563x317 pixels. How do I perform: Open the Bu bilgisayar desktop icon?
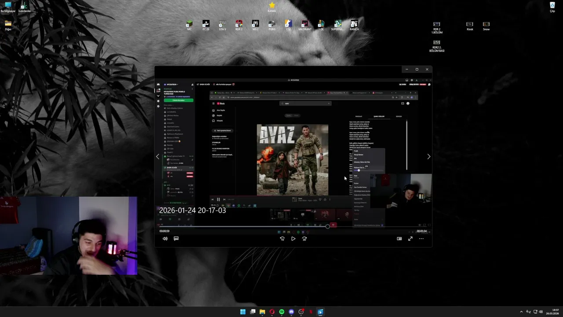pos(8,7)
